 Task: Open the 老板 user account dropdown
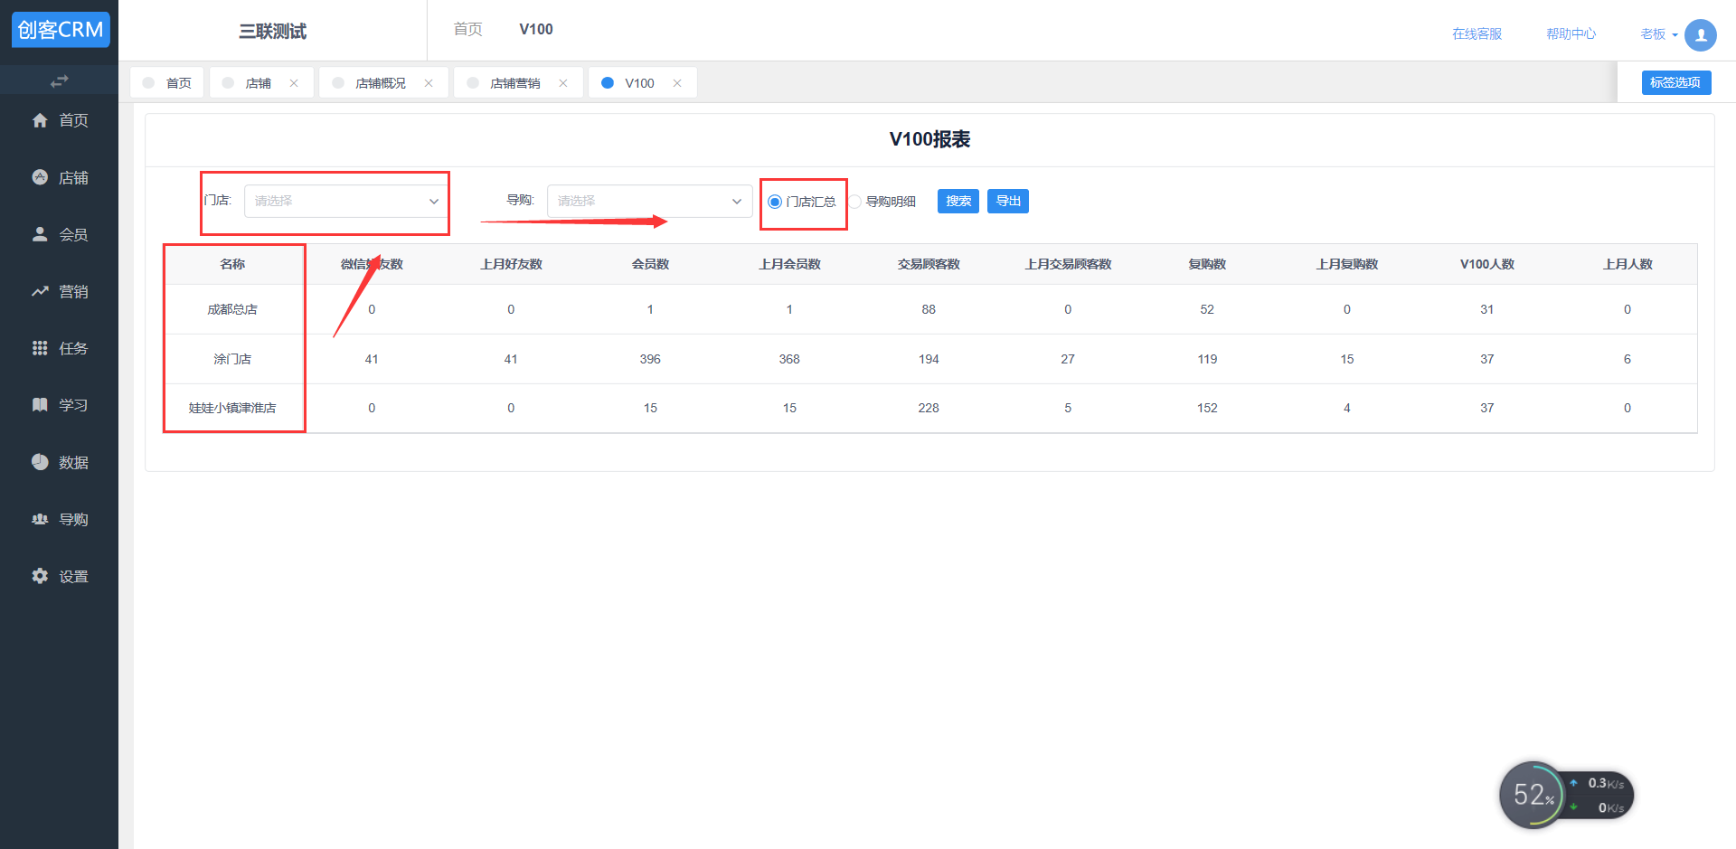pos(1659,34)
